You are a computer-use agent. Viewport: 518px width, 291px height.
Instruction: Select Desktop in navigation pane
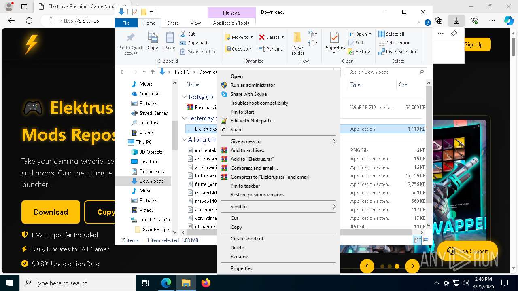pyautogui.click(x=148, y=162)
